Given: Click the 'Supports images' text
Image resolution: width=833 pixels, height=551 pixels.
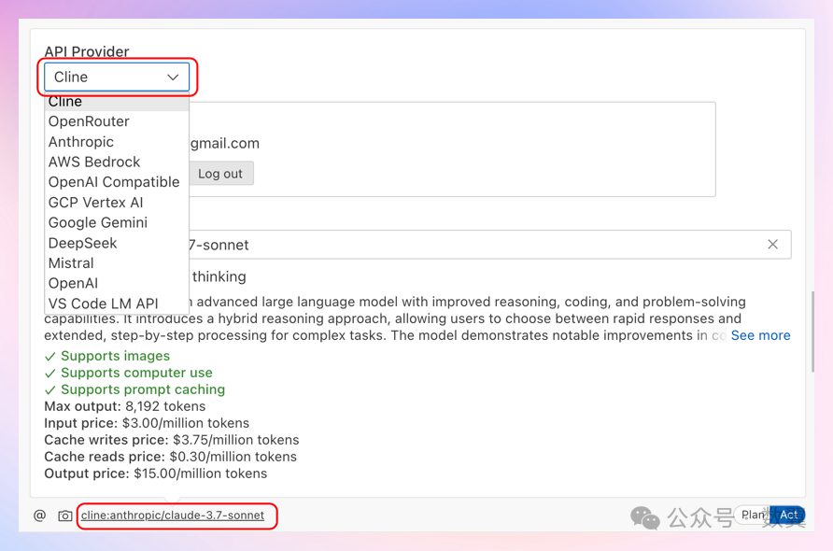Looking at the screenshot, I should click(x=115, y=356).
